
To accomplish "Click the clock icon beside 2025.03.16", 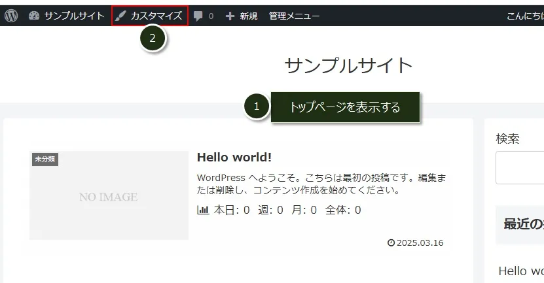I will (391, 243).
